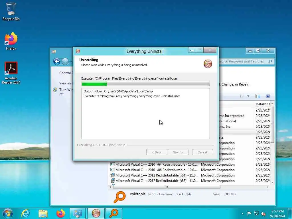Click the horizontal scrollbar right arrow
The image size is (292, 219).
tap(267, 187)
